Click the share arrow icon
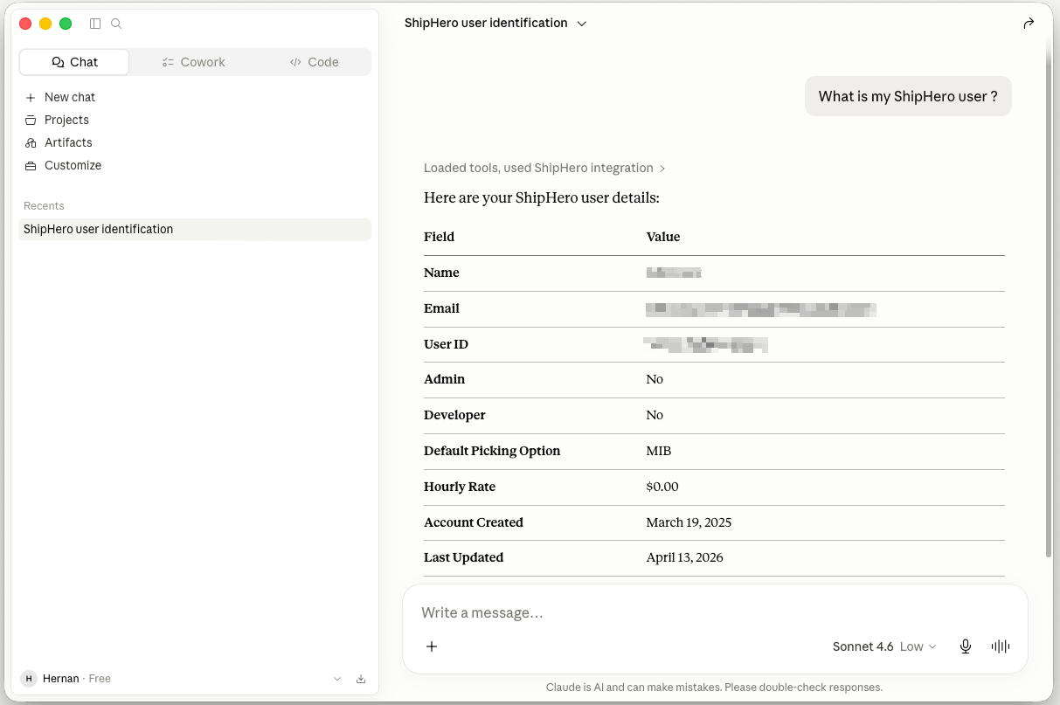The width and height of the screenshot is (1060, 705). pyautogui.click(x=1029, y=24)
